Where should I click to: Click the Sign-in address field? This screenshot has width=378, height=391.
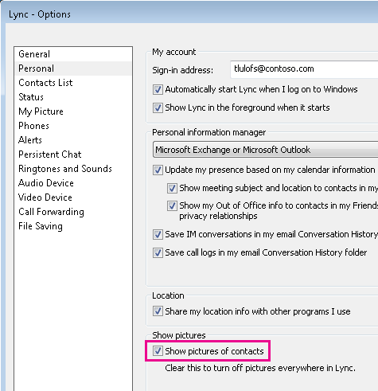tap(304, 69)
